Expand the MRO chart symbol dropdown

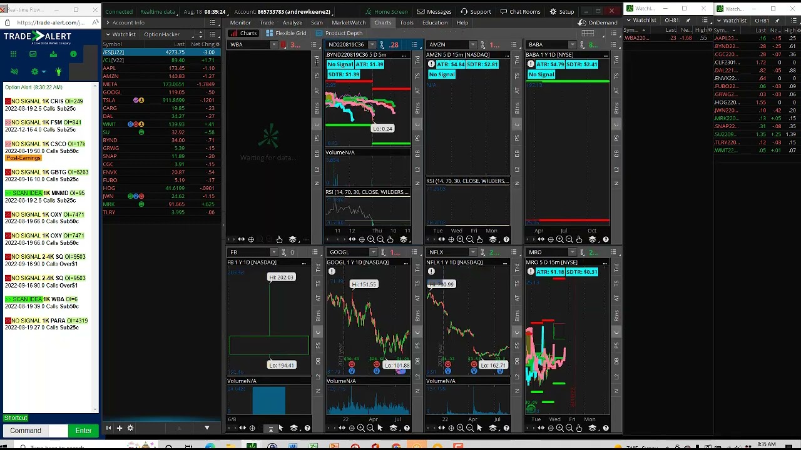[x=572, y=252]
